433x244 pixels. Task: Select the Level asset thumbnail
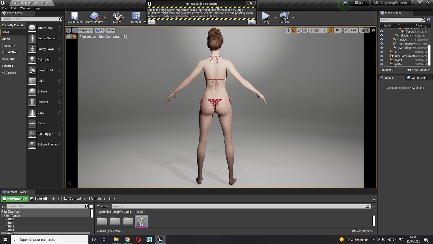pyautogui.click(x=141, y=221)
